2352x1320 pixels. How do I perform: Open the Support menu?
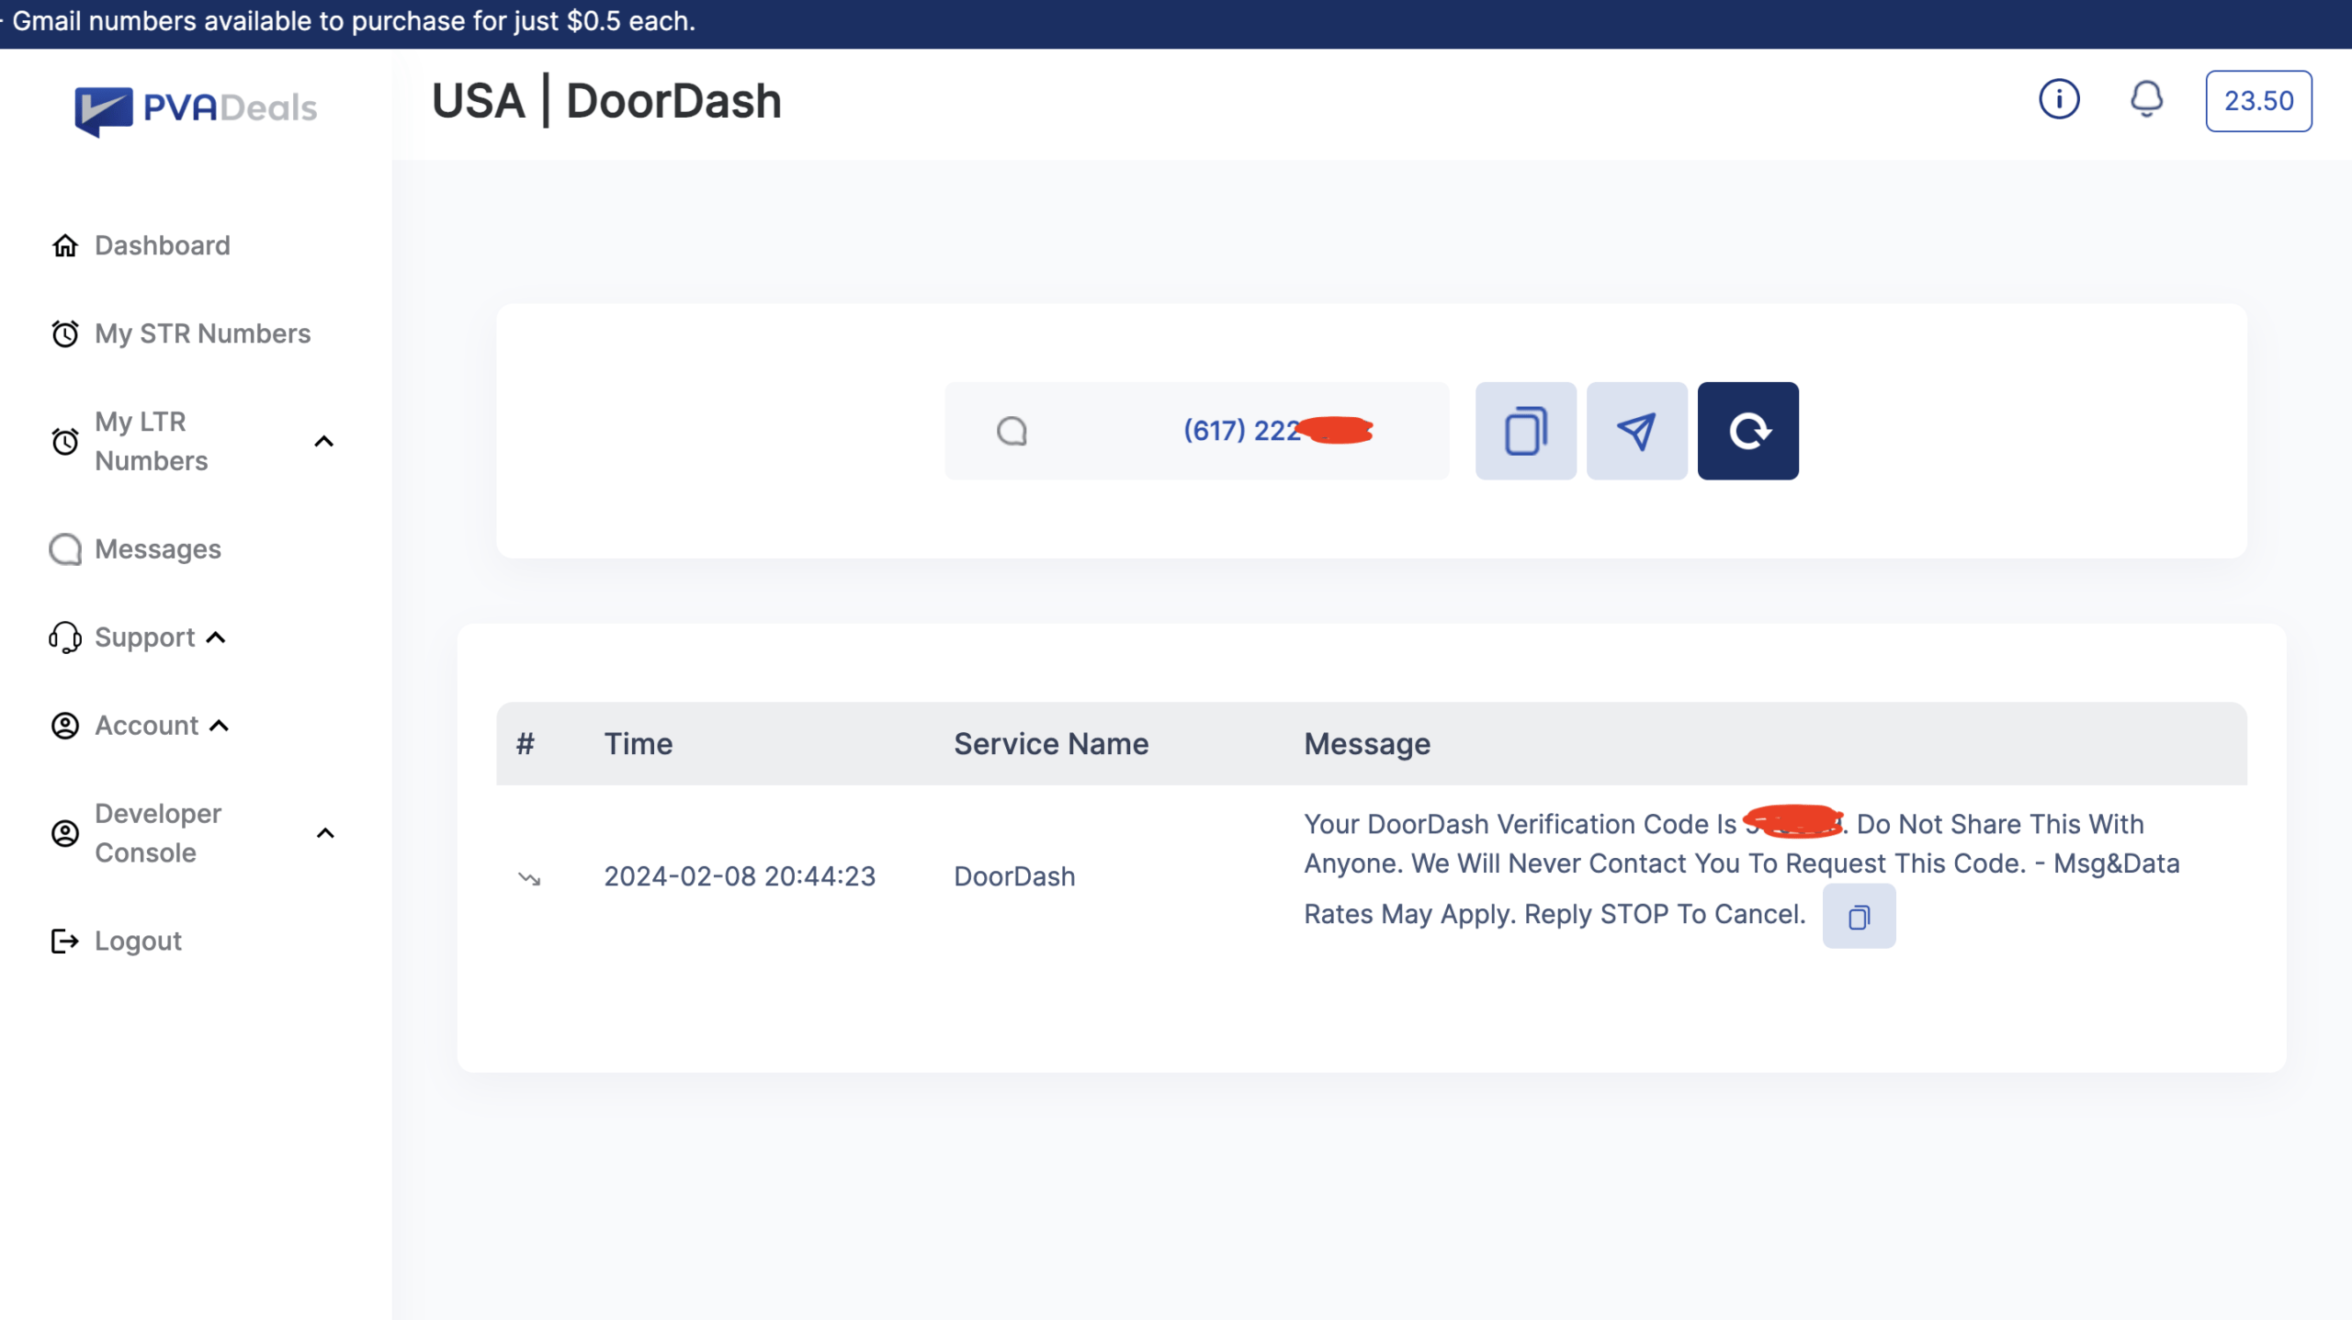coord(145,637)
